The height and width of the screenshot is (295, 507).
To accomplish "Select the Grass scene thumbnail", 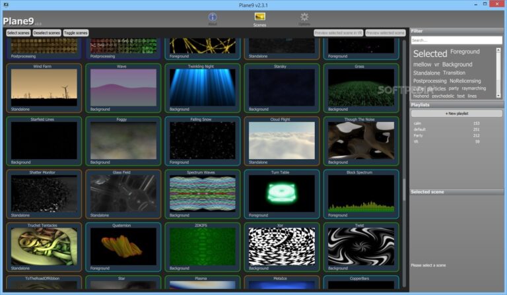I will pos(361,88).
